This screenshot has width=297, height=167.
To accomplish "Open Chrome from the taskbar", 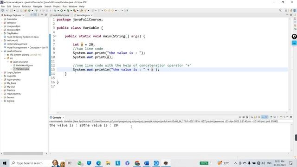I will click(x=137, y=163).
